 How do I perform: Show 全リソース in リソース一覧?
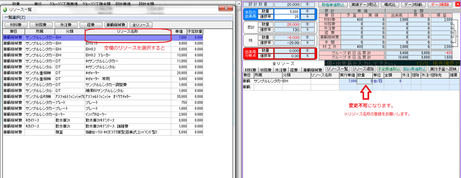click(x=141, y=25)
